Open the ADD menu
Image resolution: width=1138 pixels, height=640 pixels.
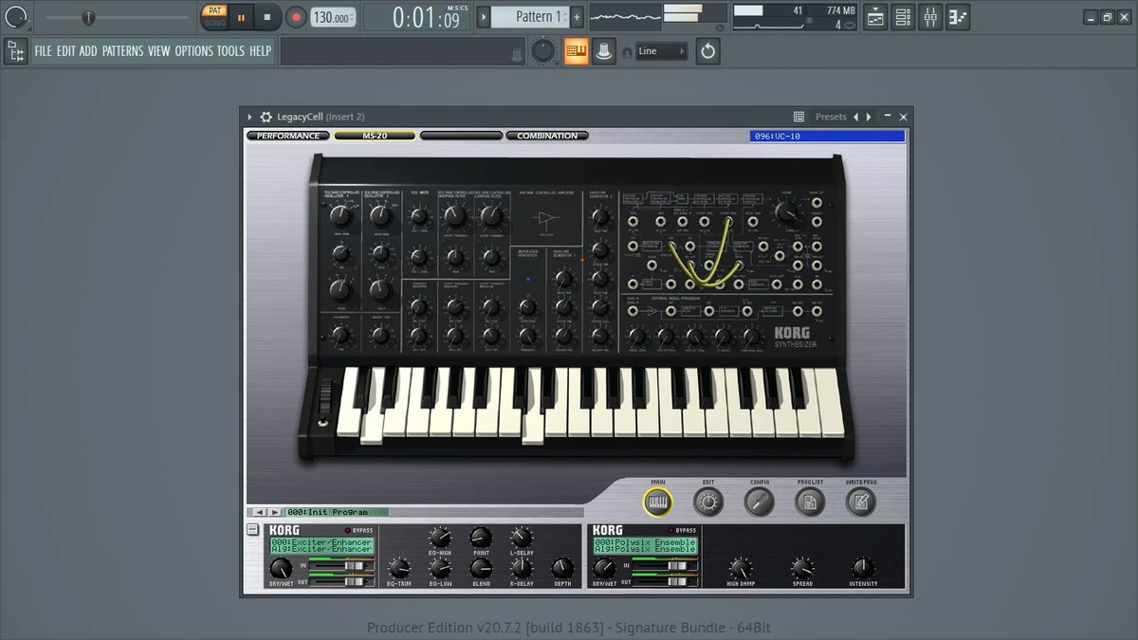point(88,51)
